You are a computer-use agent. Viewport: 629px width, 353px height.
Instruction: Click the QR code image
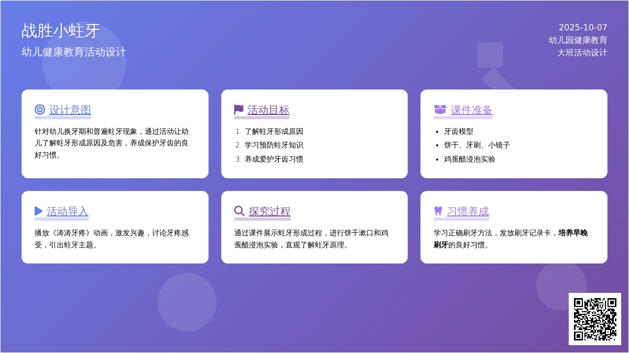(x=595, y=319)
